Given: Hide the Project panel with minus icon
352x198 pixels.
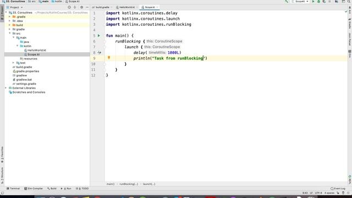Looking at the screenshot, I should coord(87,7).
